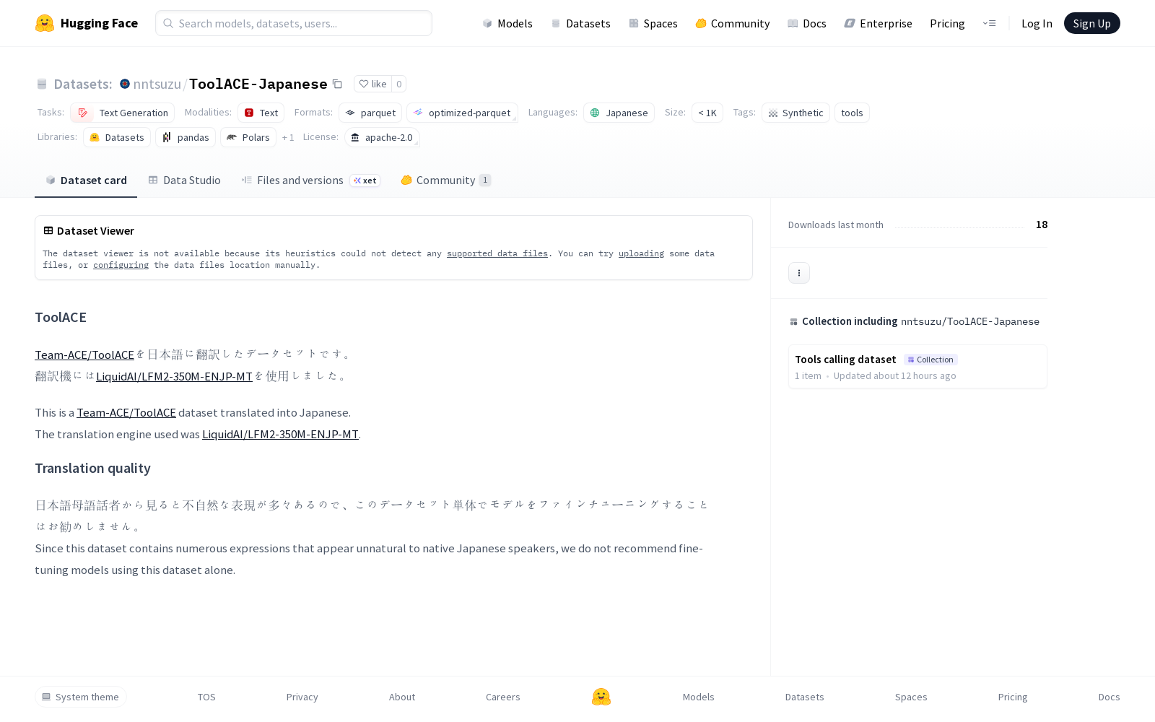Select the Text Generation task tag

coord(123,113)
